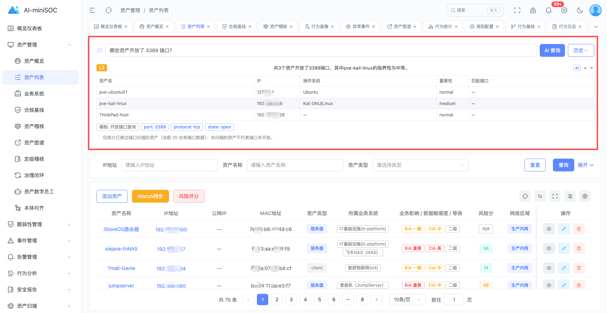Open 资产图谱 in the sidebar

pyautogui.click(x=41, y=143)
